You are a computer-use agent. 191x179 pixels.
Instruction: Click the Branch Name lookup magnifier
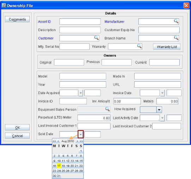coord(176,38)
